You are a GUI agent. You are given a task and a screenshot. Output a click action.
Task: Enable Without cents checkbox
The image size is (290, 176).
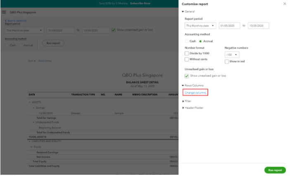coord(187,59)
